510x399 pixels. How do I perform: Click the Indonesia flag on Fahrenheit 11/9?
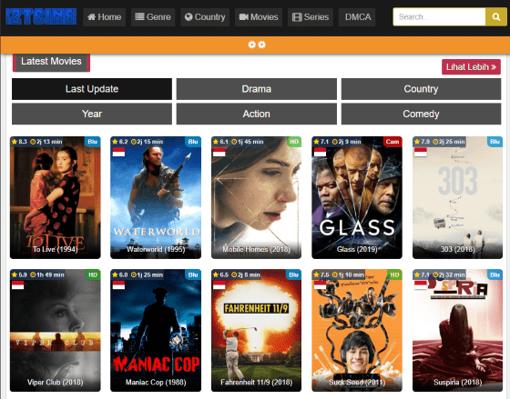[219, 285]
